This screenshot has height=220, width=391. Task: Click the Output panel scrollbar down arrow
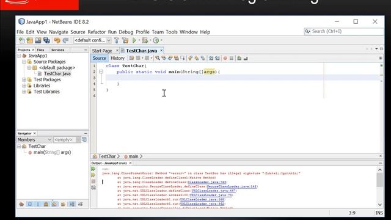click(x=380, y=205)
